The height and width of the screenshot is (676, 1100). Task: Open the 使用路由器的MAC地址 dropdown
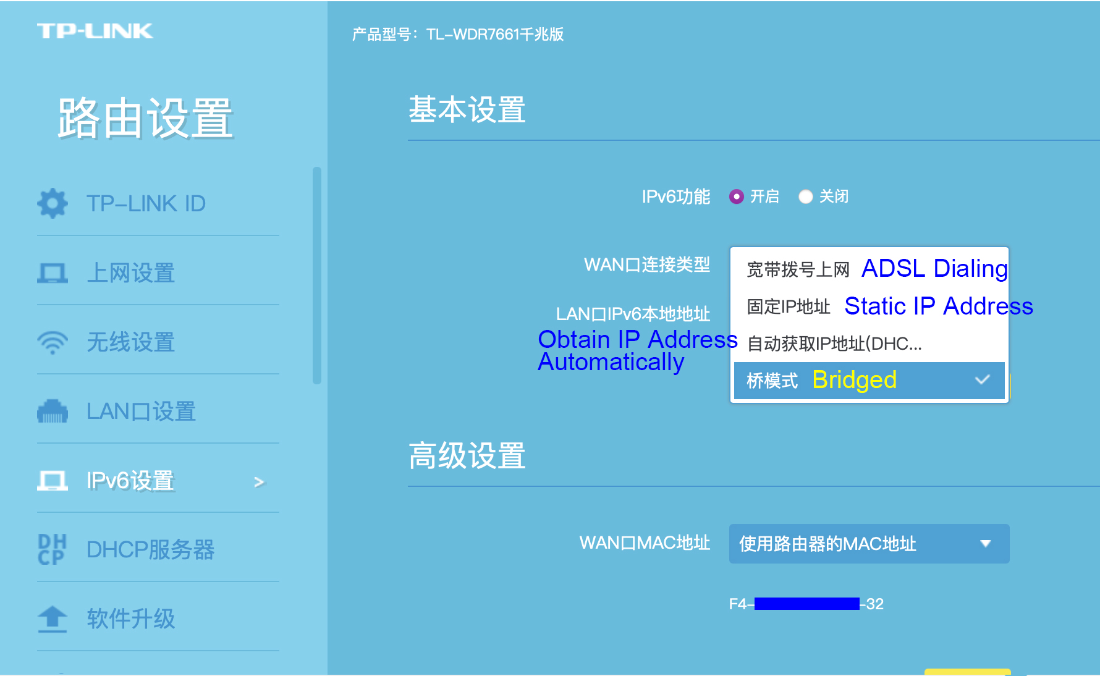[x=869, y=544]
